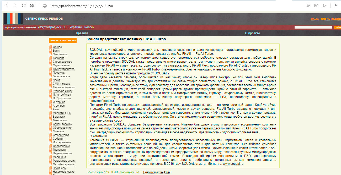
Task: Open Исследования category
Action: (62, 143)
